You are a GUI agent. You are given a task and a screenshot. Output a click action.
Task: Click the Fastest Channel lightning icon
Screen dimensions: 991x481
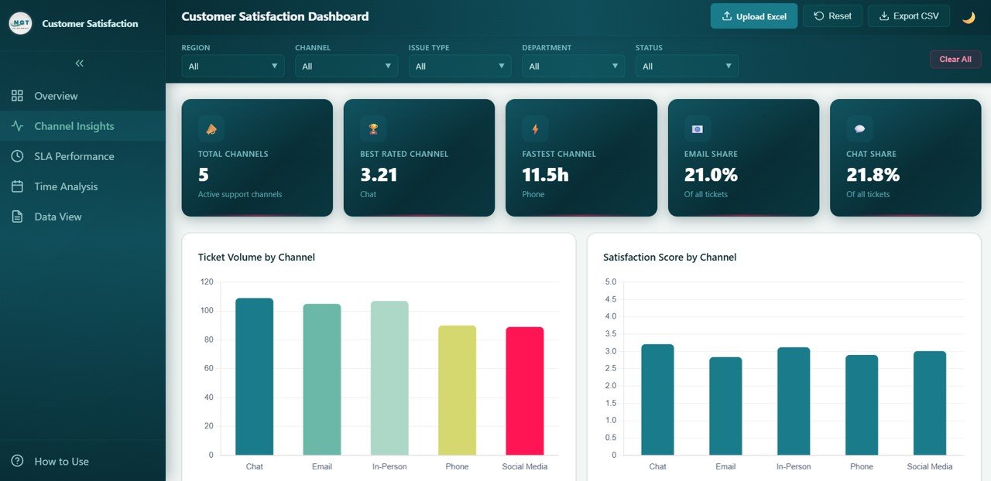534,128
